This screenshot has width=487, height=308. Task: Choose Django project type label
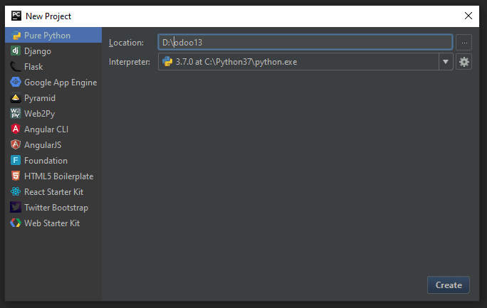point(38,51)
